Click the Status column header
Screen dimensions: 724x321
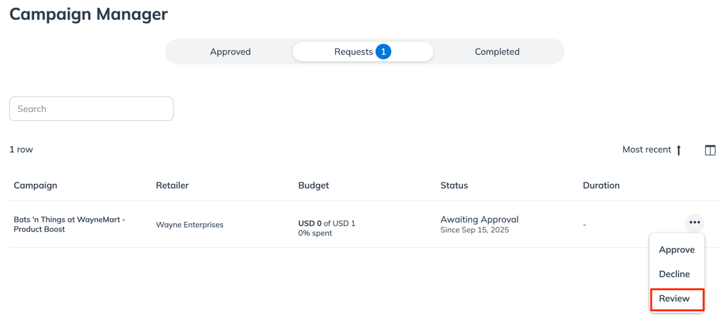[x=454, y=186]
